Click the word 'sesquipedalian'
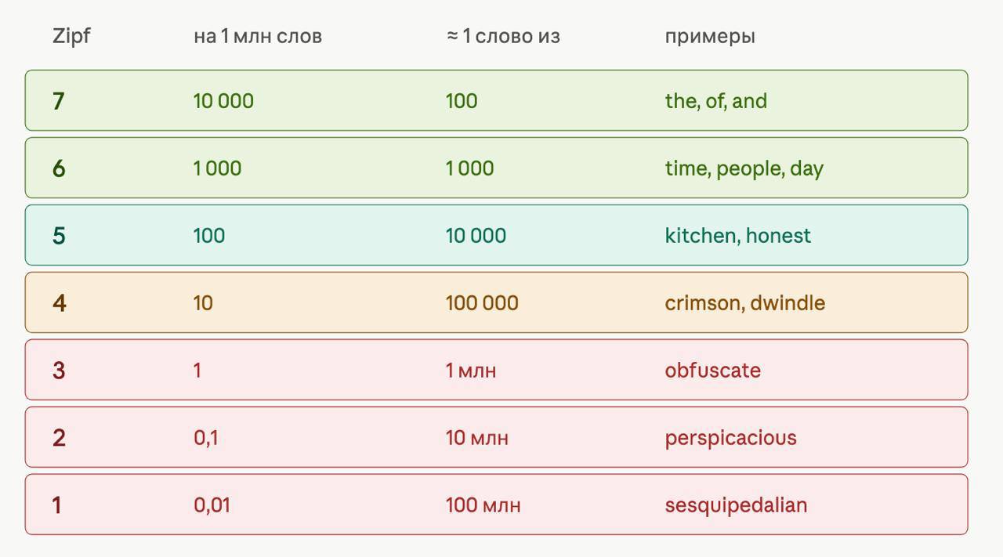The height and width of the screenshot is (557, 1003). (x=736, y=505)
